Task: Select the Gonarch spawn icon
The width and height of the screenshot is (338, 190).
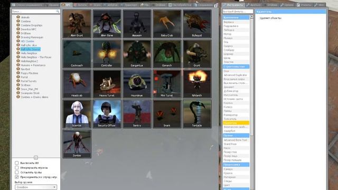Action: click(167, 54)
